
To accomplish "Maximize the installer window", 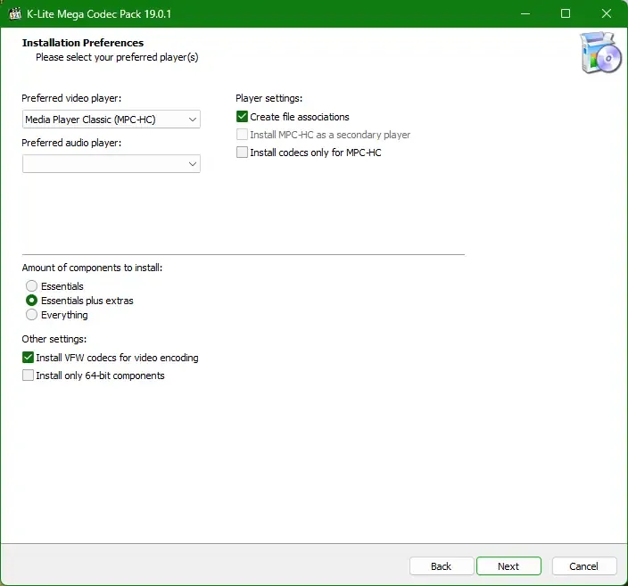I will point(566,13).
